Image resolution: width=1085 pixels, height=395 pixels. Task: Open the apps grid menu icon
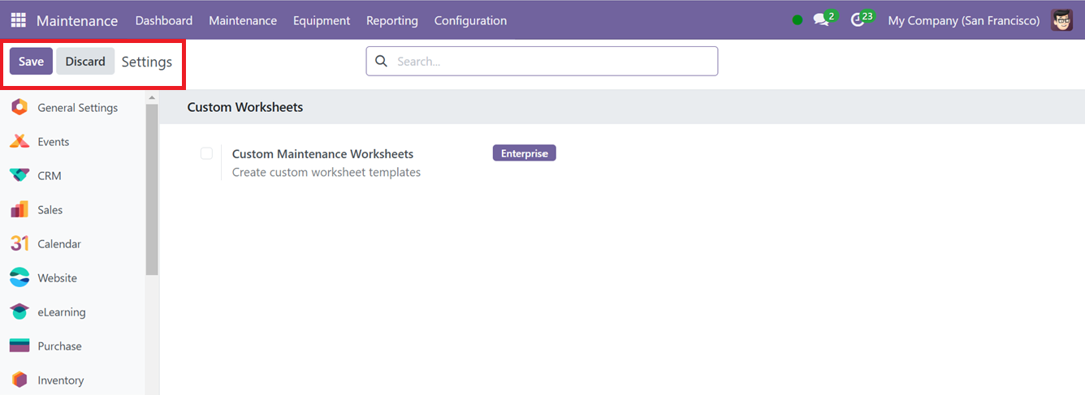tap(18, 20)
